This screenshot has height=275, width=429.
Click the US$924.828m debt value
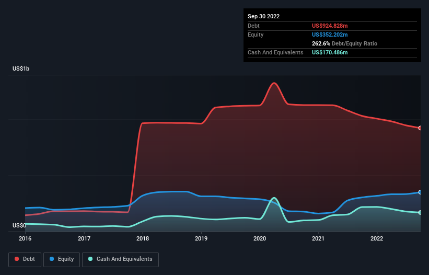330,26
